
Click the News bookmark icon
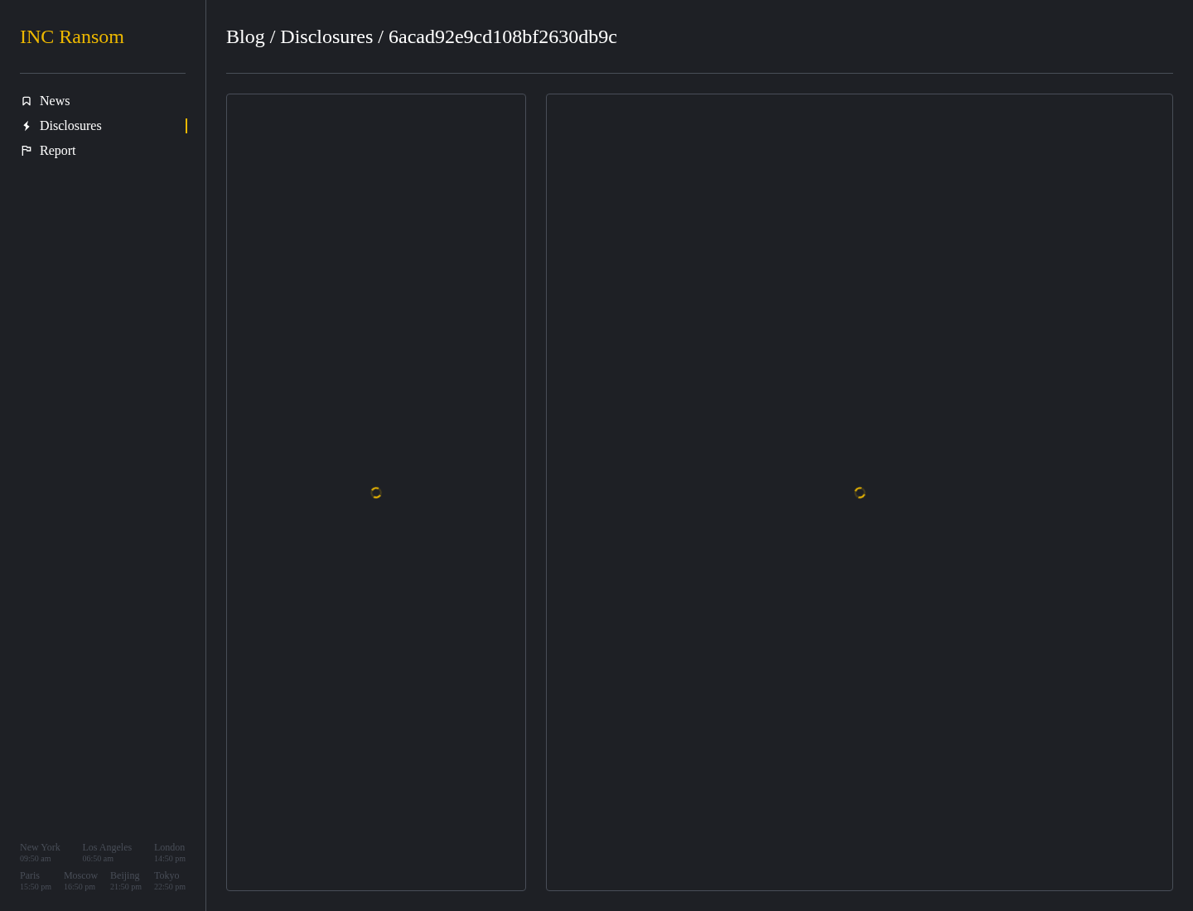(x=27, y=101)
